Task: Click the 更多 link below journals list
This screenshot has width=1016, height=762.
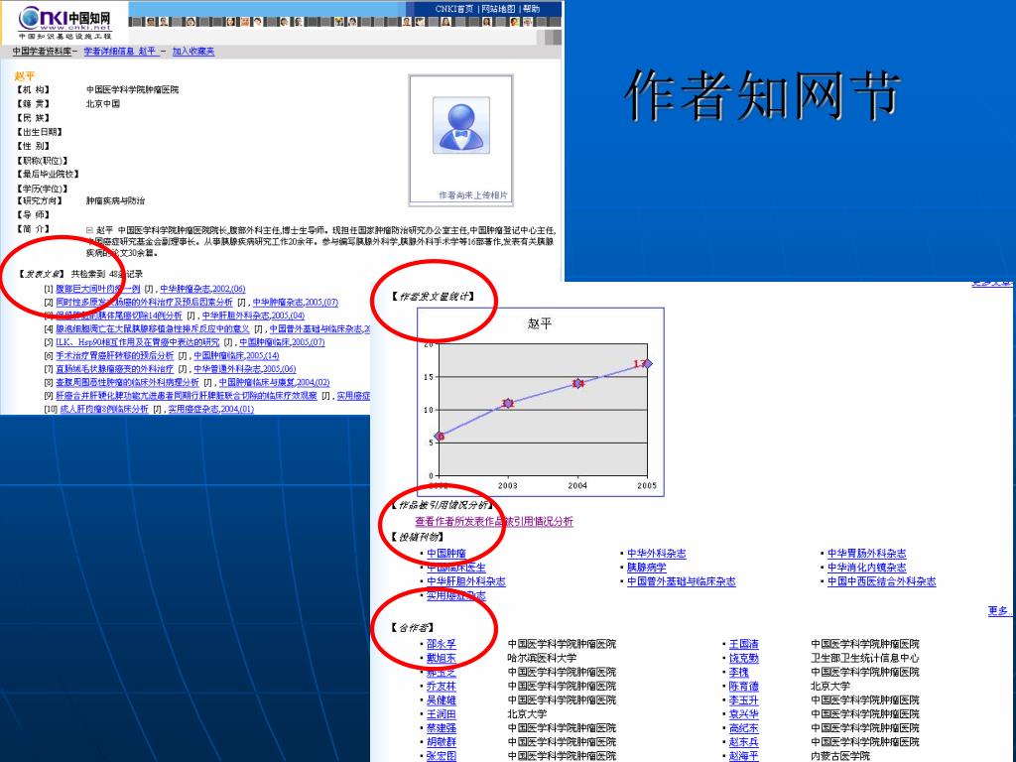Action: 998,610
